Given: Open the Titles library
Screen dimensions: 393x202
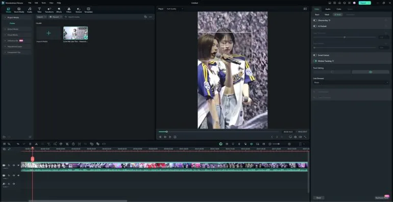Looking at the screenshot, I should pyautogui.click(x=39, y=10).
